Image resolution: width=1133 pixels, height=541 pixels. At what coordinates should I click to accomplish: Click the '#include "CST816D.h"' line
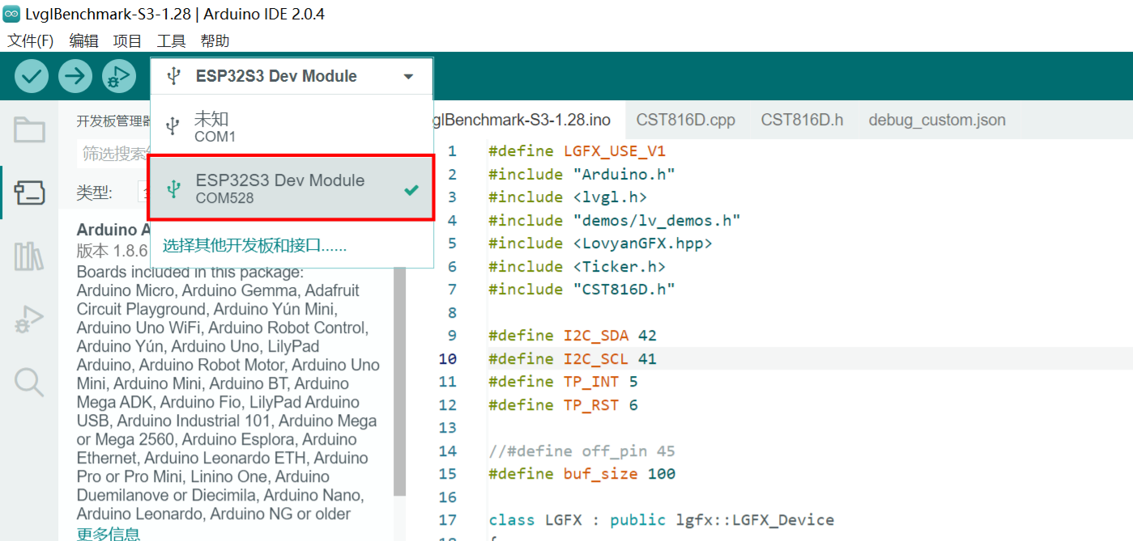581,290
